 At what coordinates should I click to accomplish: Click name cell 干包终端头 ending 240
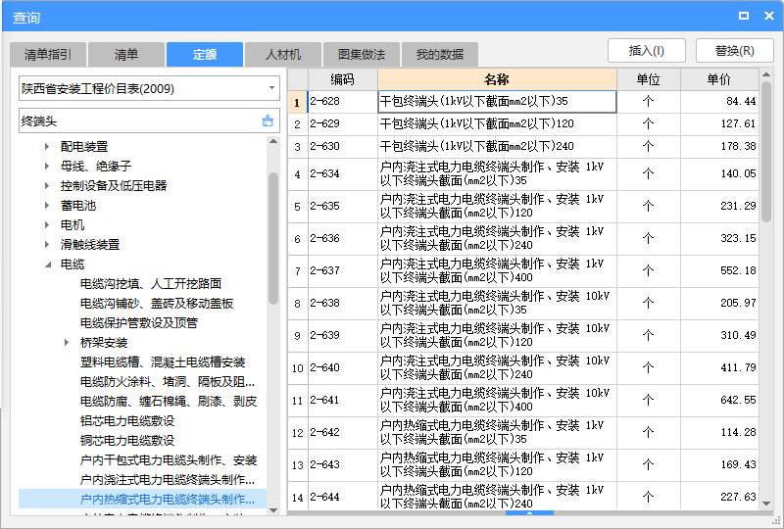pyautogui.click(x=497, y=147)
